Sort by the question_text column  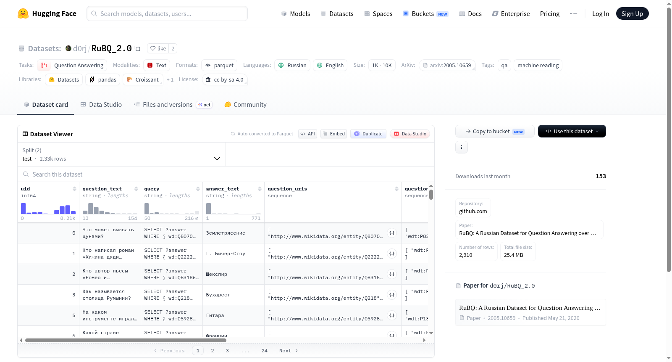(x=136, y=189)
